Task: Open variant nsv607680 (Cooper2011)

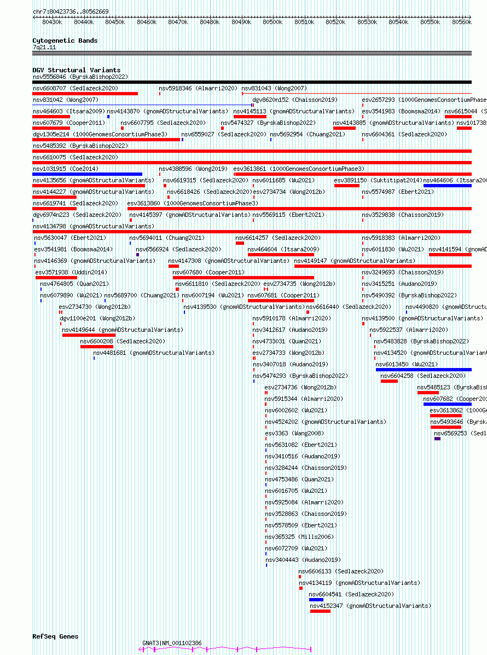Action: 208,272
